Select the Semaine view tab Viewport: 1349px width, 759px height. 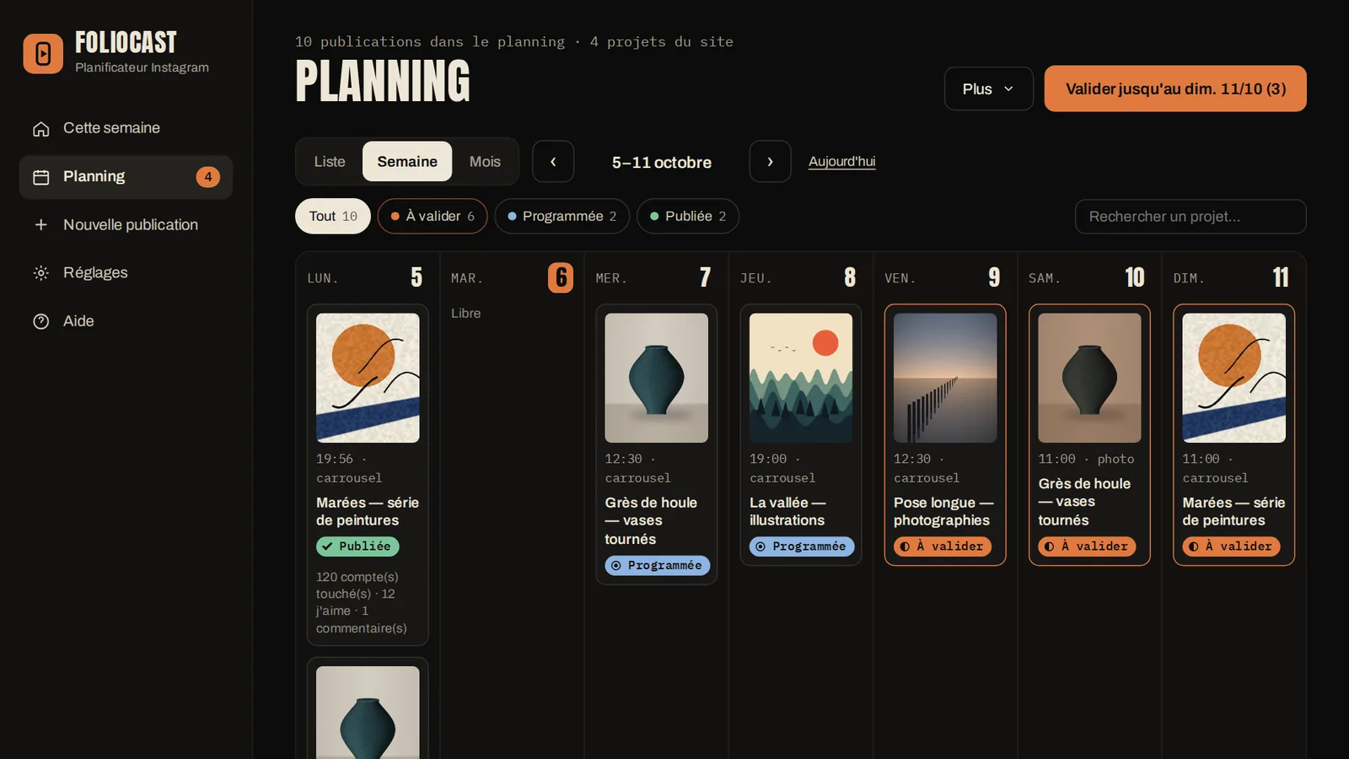pyautogui.click(x=407, y=161)
